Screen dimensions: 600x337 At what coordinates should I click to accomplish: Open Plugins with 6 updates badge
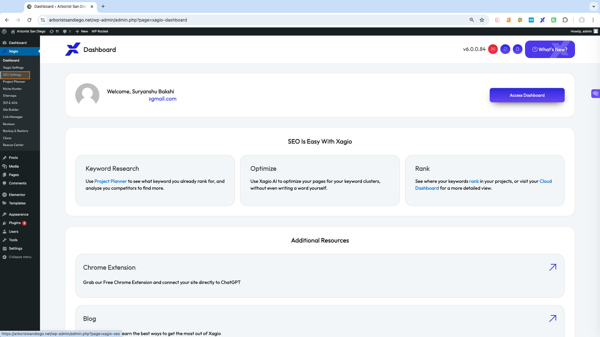click(x=15, y=223)
